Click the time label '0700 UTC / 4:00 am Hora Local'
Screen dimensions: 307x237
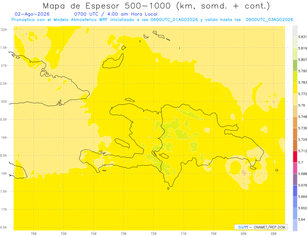[116, 14]
